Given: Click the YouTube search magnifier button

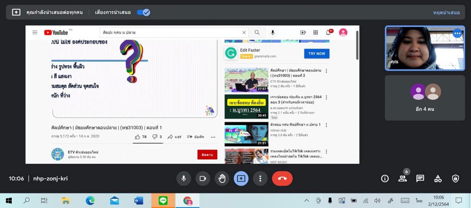Looking at the screenshot, I should point(257,33).
